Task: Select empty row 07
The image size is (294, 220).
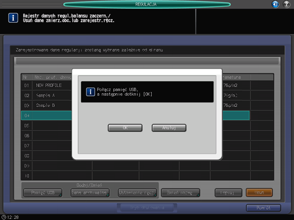Action: pos(147,146)
